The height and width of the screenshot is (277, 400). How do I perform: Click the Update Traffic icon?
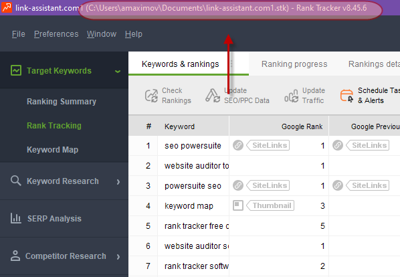[x=292, y=96]
